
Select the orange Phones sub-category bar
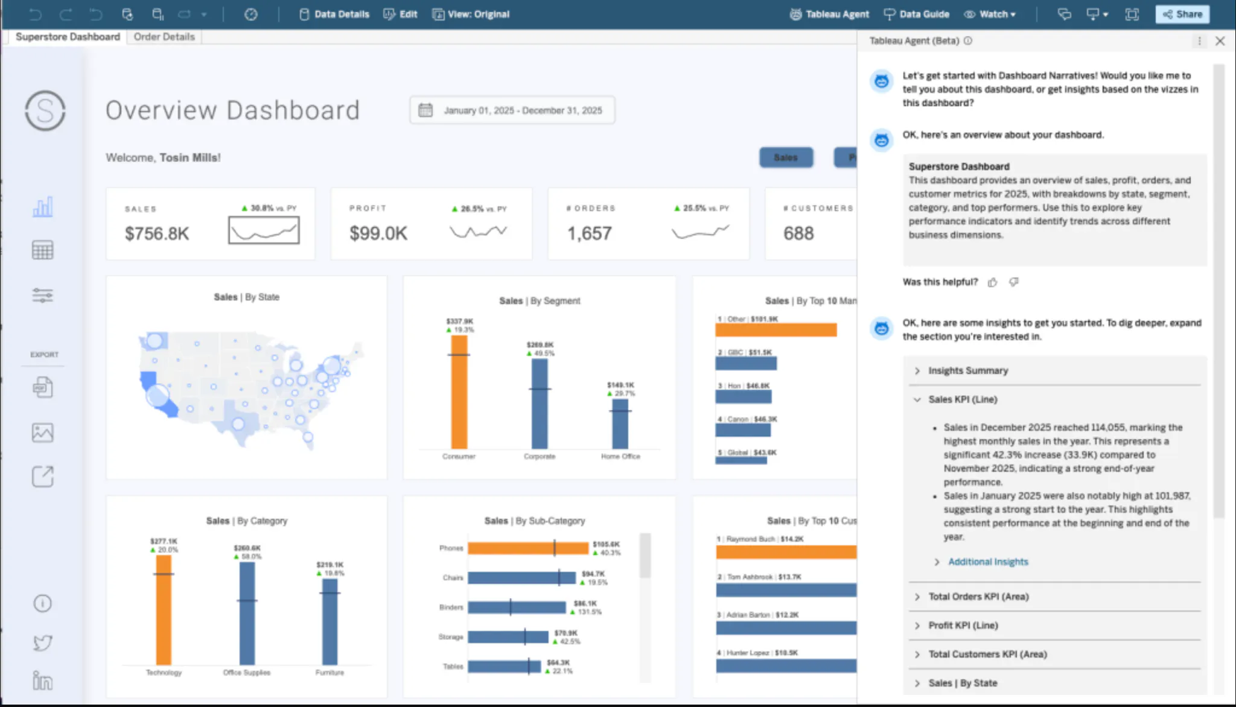(527, 548)
